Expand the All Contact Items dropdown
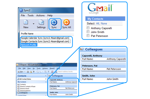The height and width of the screenshot is (99, 150). coord(46,79)
